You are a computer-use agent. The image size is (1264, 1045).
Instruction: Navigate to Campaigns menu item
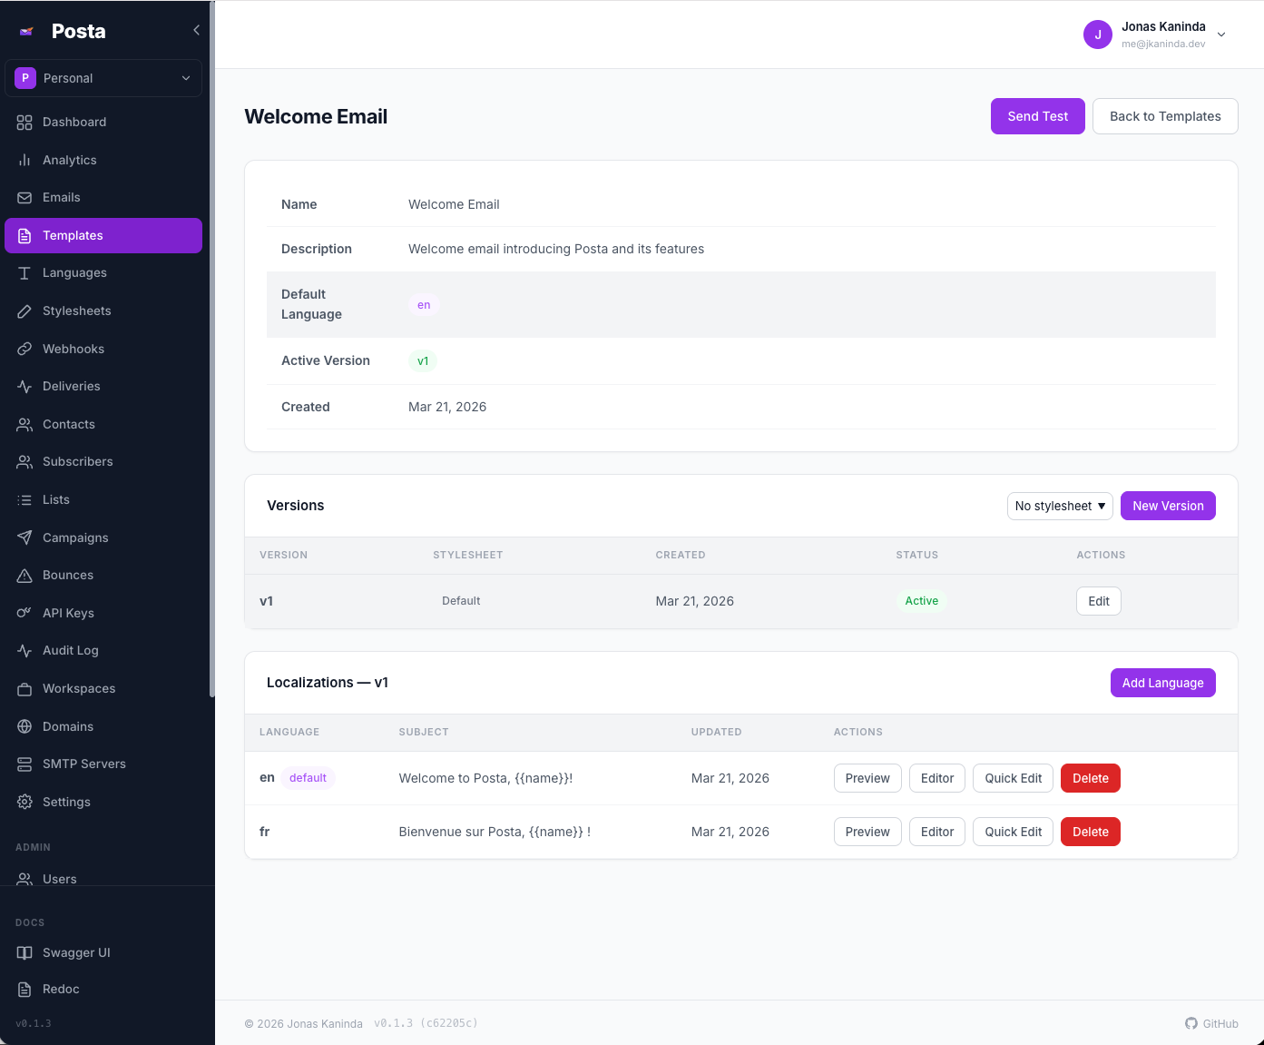pyautogui.click(x=103, y=537)
